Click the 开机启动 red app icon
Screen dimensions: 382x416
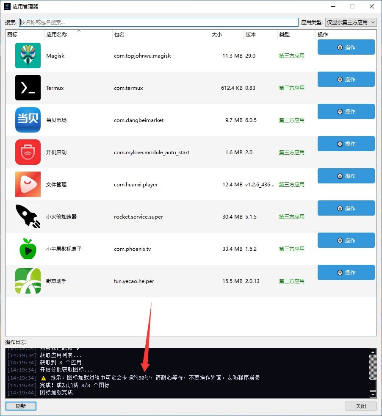(28, 152)
